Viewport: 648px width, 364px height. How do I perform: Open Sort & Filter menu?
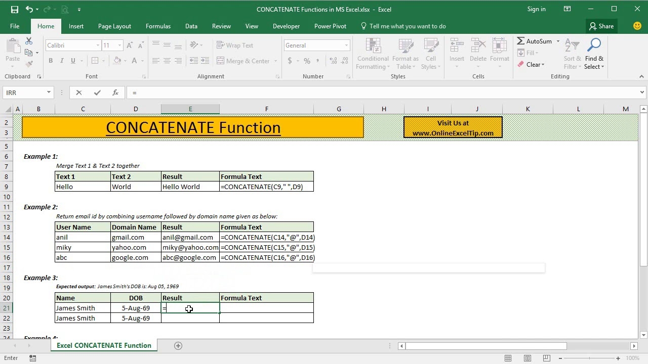573,54
